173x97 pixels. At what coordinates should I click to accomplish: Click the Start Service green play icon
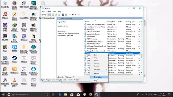pos(70,15)
